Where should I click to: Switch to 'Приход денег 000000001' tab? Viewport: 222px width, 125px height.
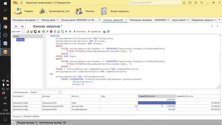coord(79,20)
